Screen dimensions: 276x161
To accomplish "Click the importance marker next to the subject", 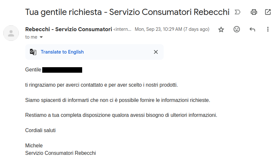I will coord(237,12).
